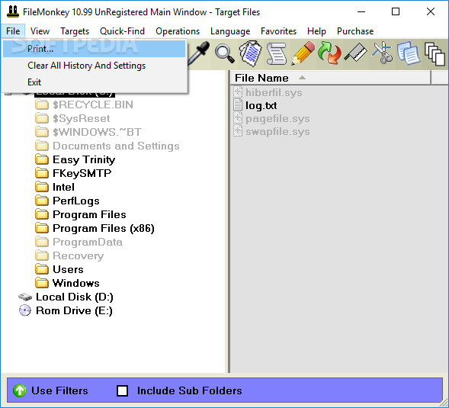Screen dimensions: 449x408
Task: Click the log.txt file icon
Action: (x=238, y=105)
